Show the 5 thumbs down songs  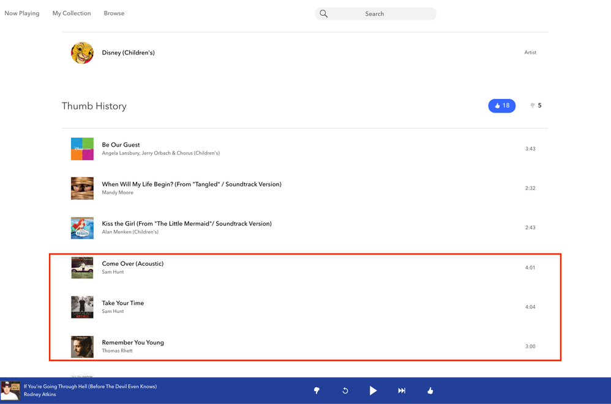pos(536,106)
